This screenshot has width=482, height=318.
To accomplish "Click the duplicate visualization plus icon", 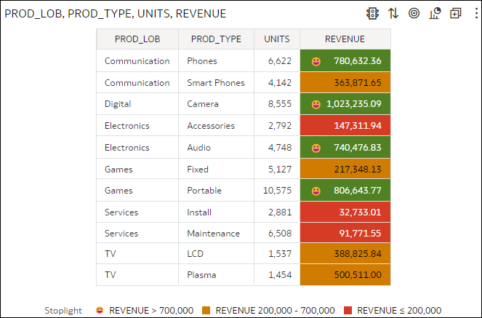I will 456,14.
